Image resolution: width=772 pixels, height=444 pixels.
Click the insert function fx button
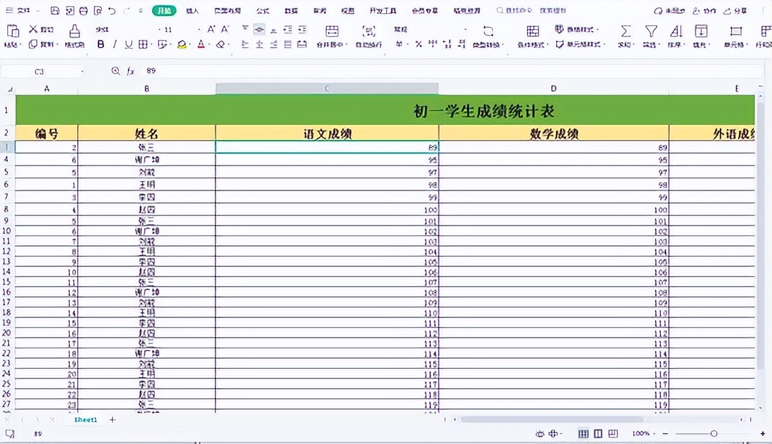tap(130, 71)
